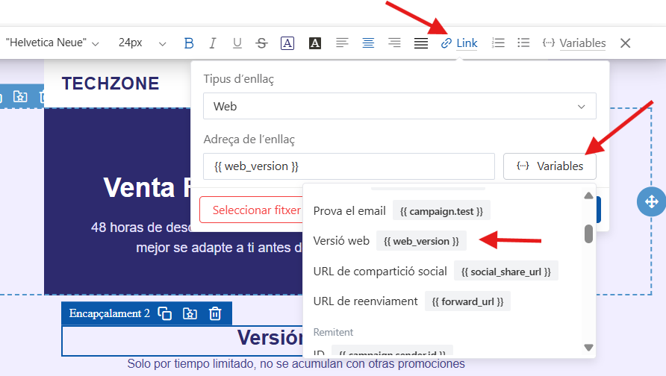Toggle underline formatting

(x=237, y=43)
